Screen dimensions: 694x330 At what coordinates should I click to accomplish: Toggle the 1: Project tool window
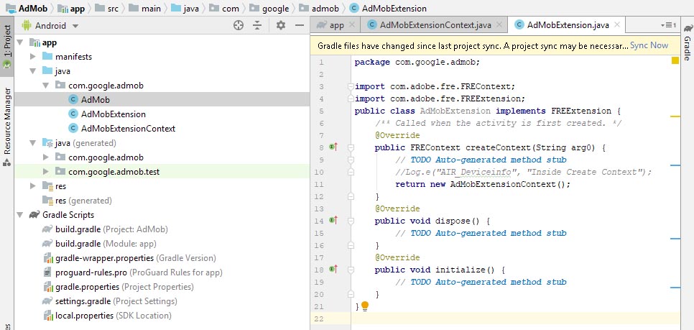click(6, 45)
